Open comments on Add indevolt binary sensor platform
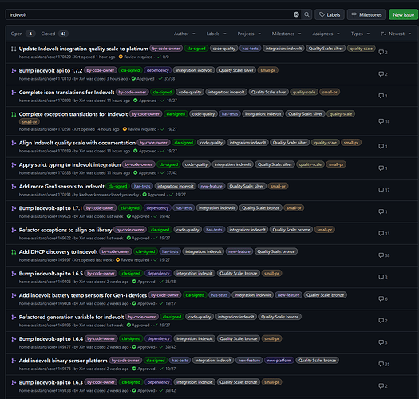419x399 pixels. tap(384, 364)
